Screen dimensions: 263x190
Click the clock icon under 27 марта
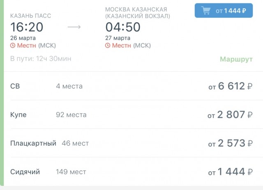coord(108,45)
